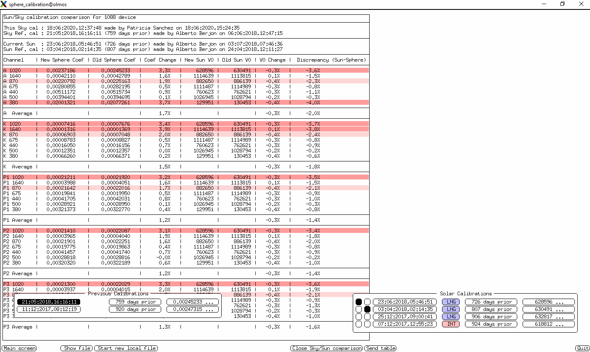The width and height of the screenshot is (590, 352).
Task: Select Current Sun radio for 23:06:2018,05:46:51 calibration
Action: pos(359,302)
